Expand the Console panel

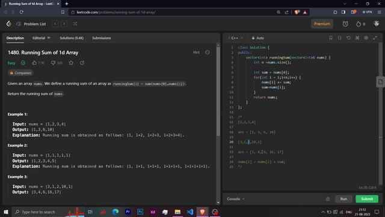[x=236, y=199]
